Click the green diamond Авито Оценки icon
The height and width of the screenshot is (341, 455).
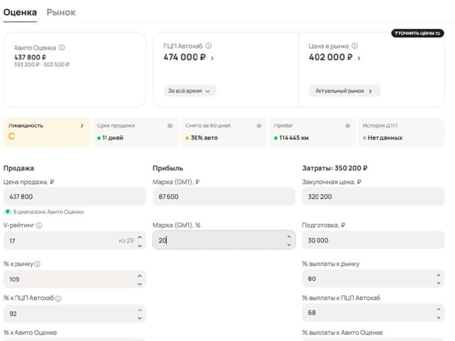8,212
